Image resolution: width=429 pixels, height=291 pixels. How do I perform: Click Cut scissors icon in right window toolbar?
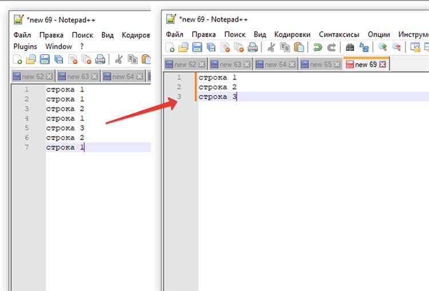(x=271, y=47)
